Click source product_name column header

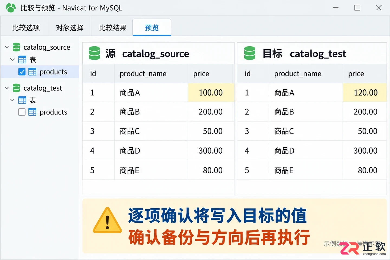[x=151, y=74]
